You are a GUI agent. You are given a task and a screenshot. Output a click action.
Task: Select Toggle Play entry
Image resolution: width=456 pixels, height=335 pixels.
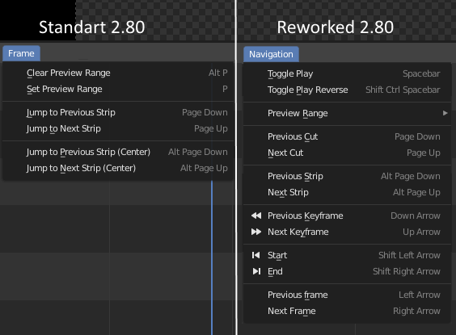pyautogui.click(x=347, y=73)
